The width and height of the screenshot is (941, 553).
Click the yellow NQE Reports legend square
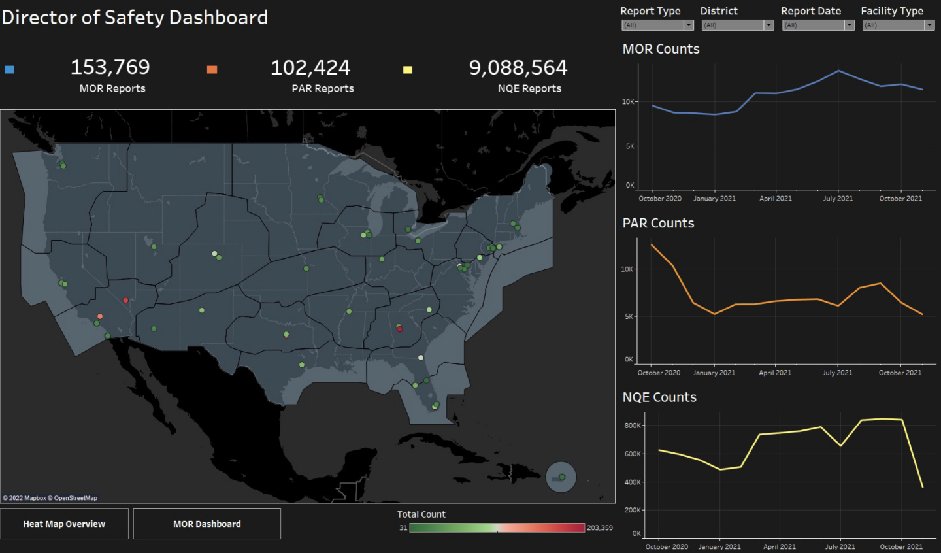408,69
